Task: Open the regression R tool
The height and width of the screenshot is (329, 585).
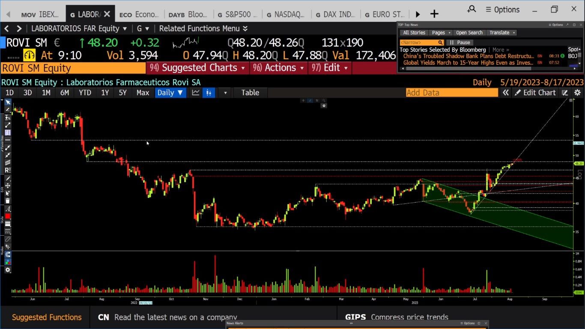Action: [8, 170]
